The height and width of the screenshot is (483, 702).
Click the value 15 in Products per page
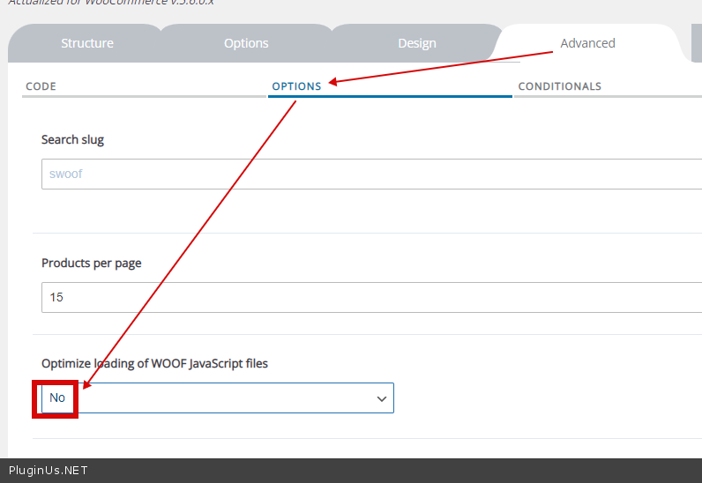tap(56, 297)
